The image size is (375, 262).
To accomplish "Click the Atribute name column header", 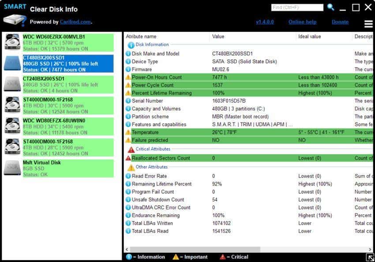I will [x=141, y=37].
